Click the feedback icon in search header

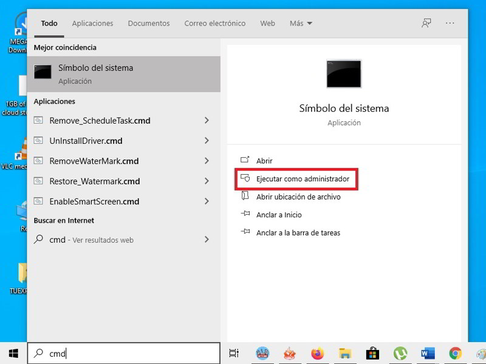426,23
